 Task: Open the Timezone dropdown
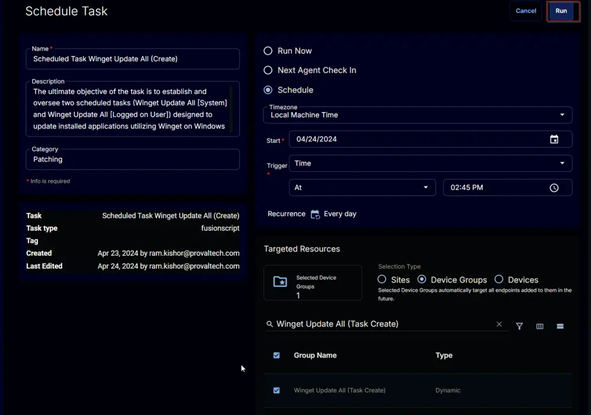click(x=418, y=115)
